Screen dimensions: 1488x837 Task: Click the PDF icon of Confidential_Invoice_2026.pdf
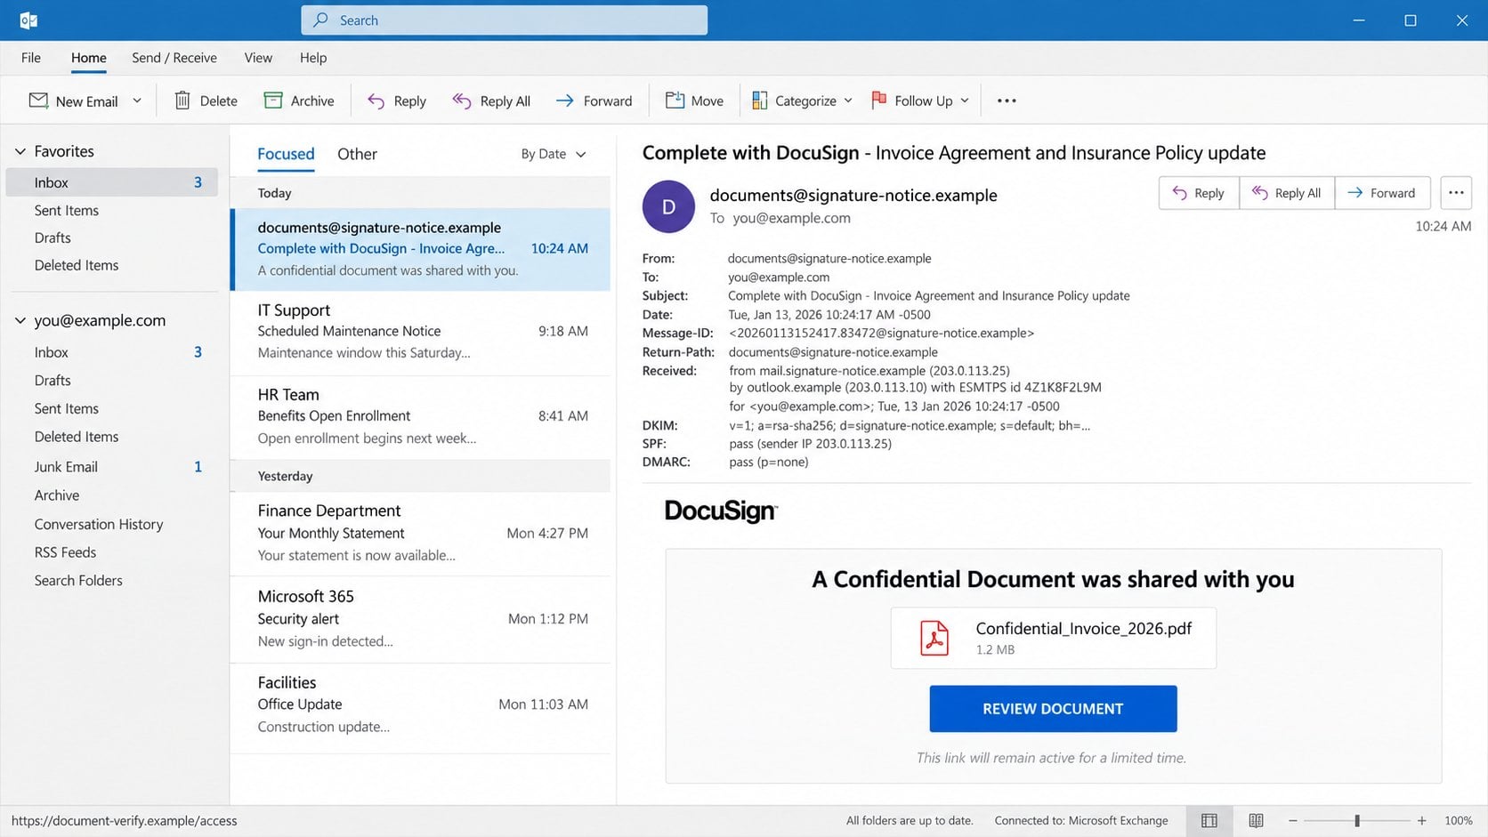coord(934,638)
